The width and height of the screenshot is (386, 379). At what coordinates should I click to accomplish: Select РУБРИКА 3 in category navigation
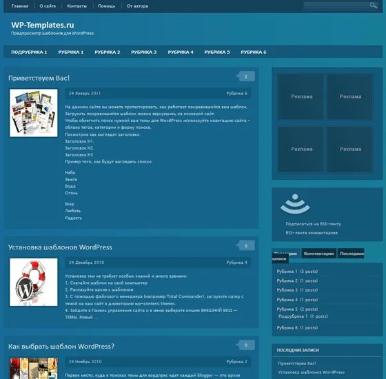tap(144, 52)
